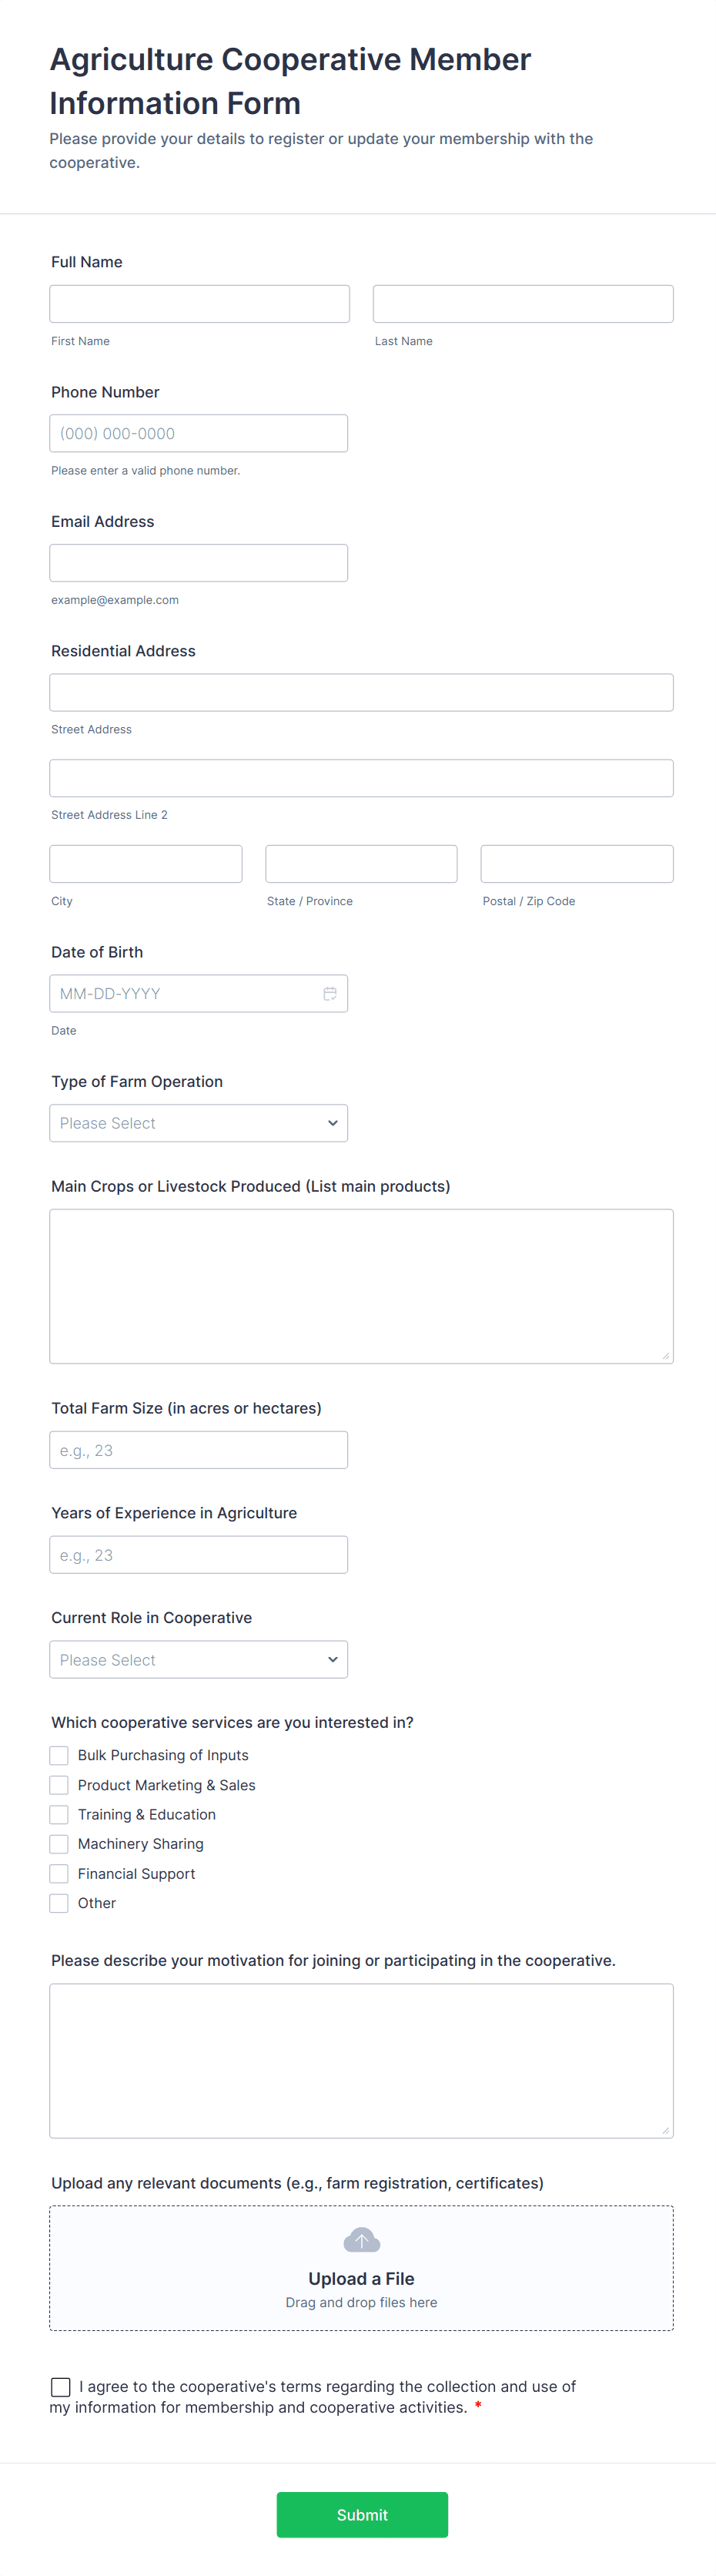The height and width of the screenshot is (2576, 716).
Task: Click the Total Farm Size input
Action: 198,1450
